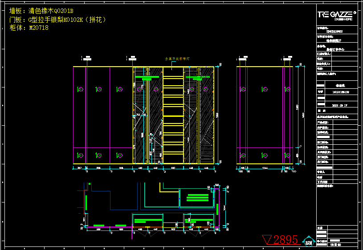Select the 1044 width dimension in side elevation

point(265,169)
